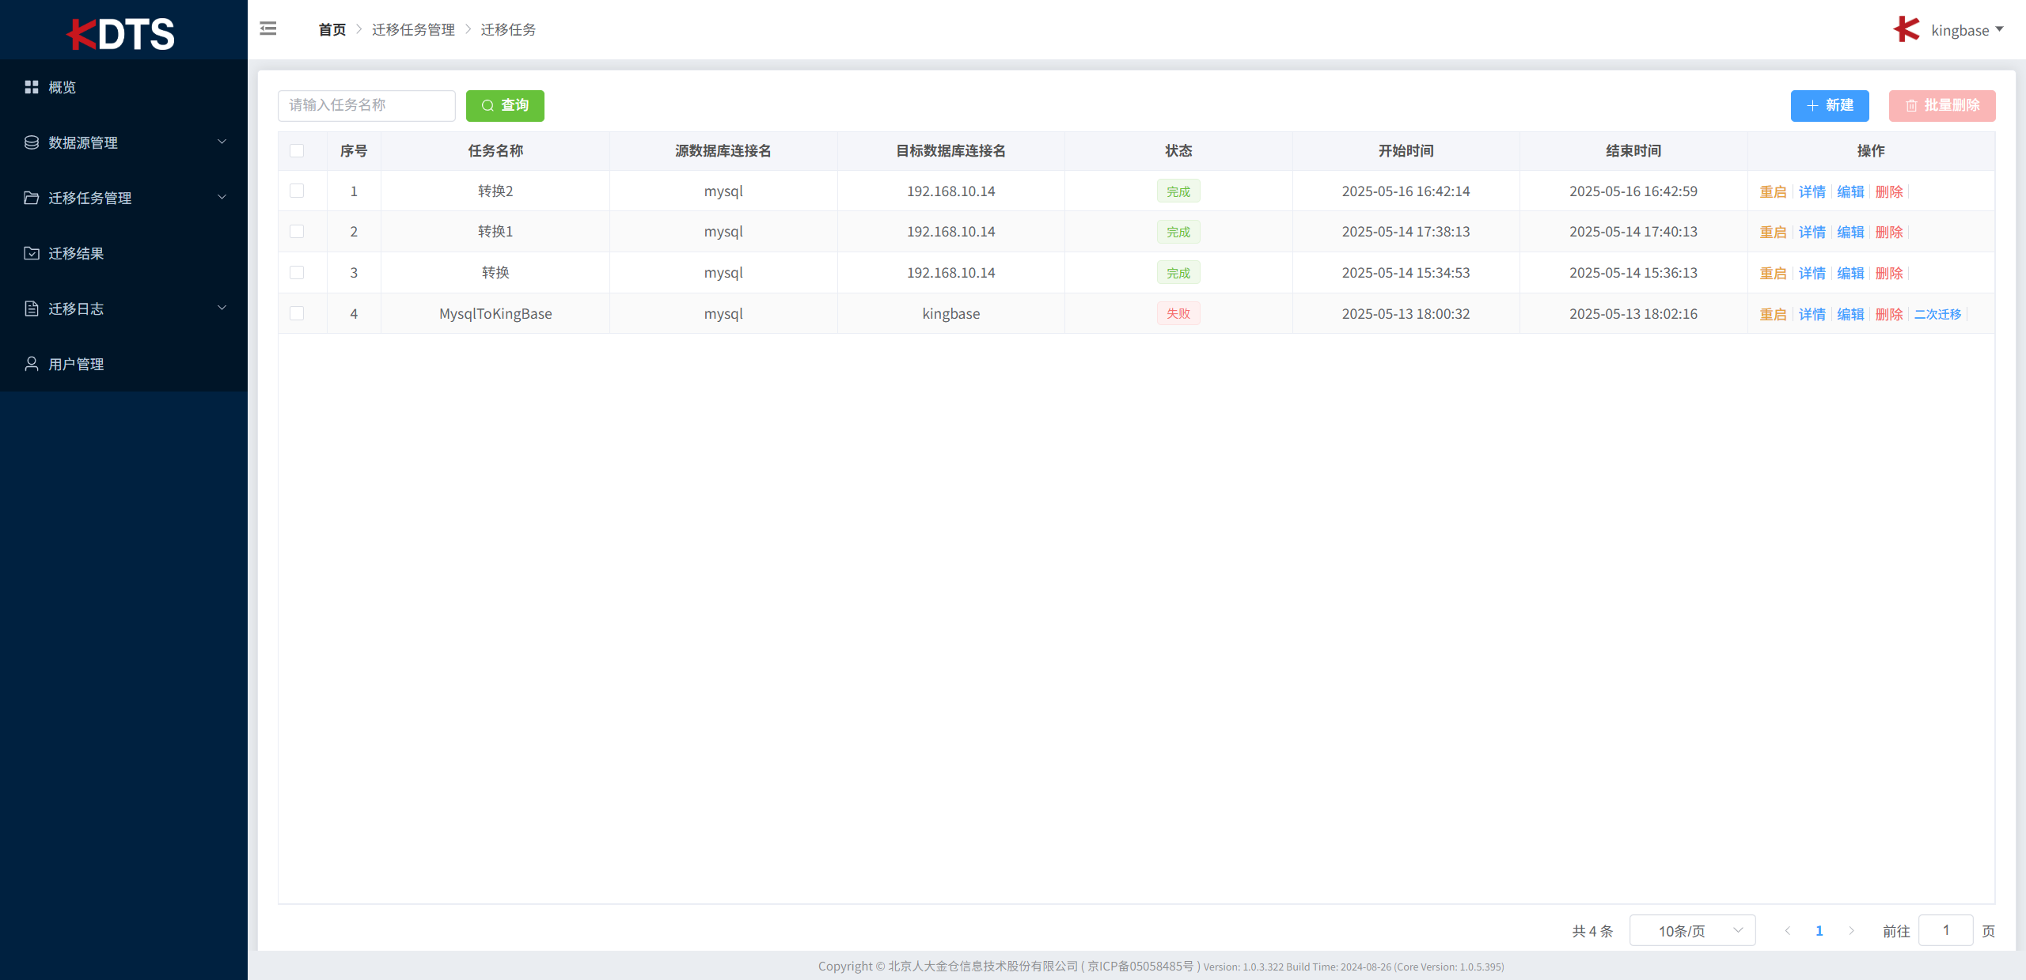Viewport: 2026px width, 980px height.
Task: Go to 首页 in the breadcrumb
Action: coord(332,30)
